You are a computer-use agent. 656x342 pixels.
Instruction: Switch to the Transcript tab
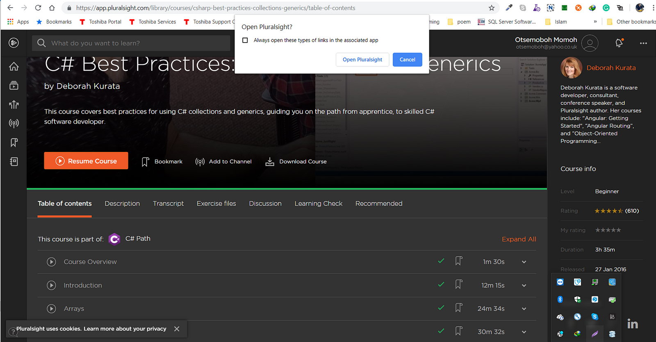[168, 204]
